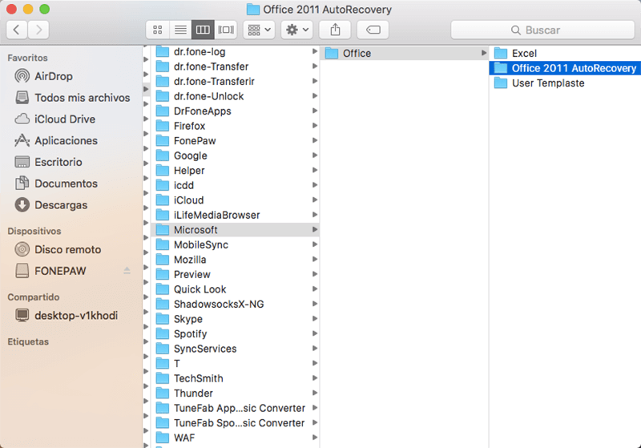
Task: Open Todos mis archivos in sidebar
Action: tap(71, 98)
